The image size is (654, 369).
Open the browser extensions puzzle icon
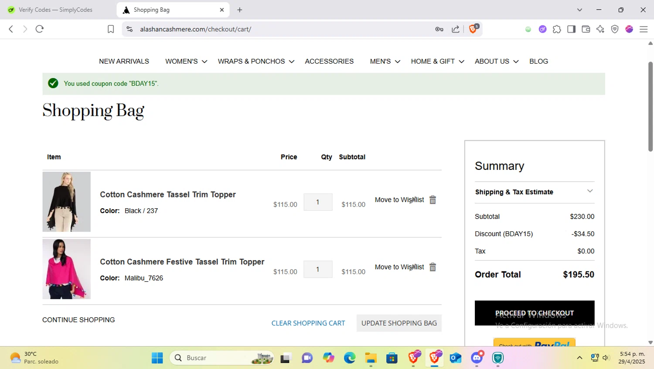[x=557, y=29]
